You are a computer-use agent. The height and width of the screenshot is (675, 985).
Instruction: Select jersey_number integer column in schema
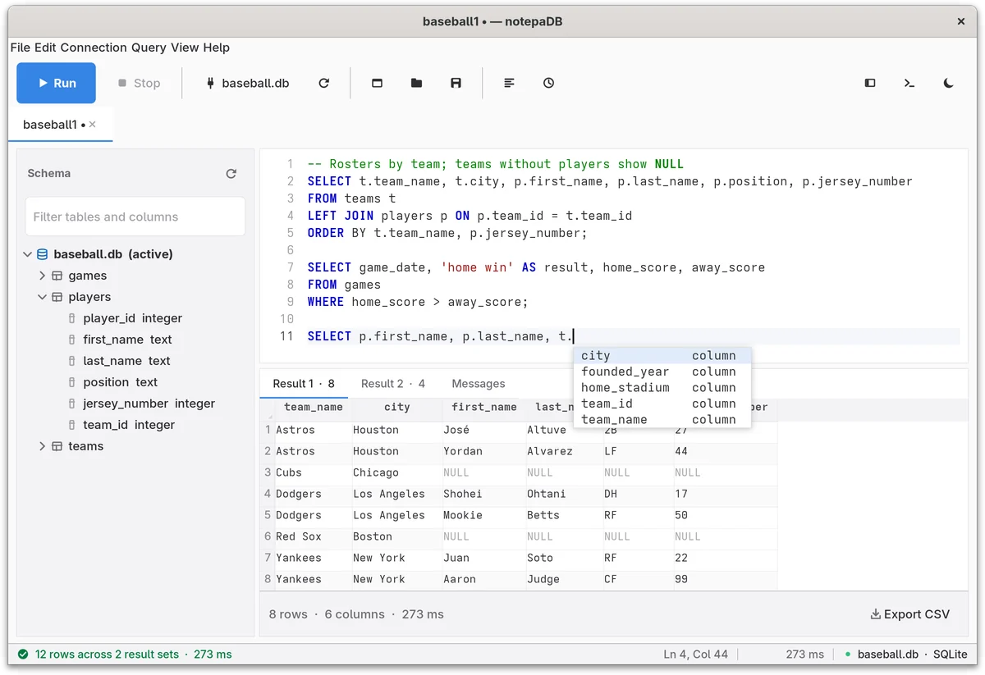coord(149,404)
